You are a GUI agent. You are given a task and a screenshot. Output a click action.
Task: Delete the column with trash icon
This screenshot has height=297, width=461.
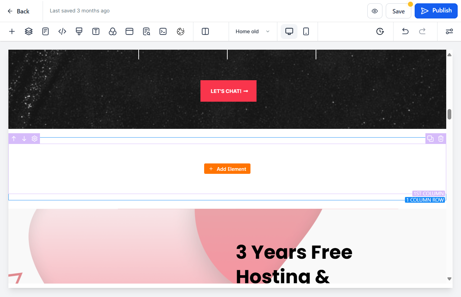click(x=441, y=138)
